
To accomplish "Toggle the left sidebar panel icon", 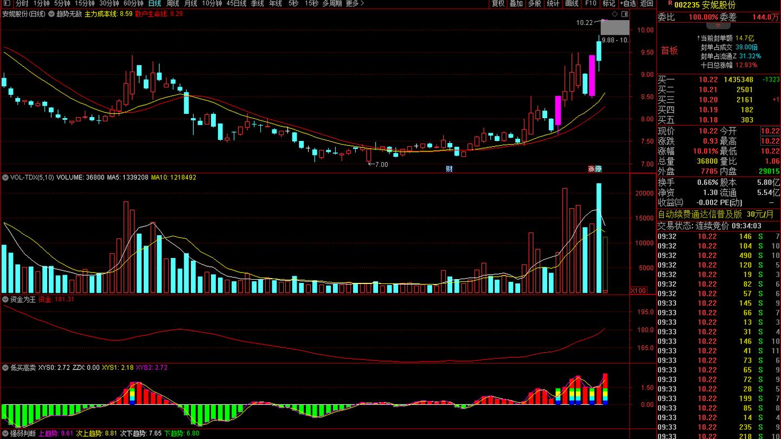I will (6, 3).
